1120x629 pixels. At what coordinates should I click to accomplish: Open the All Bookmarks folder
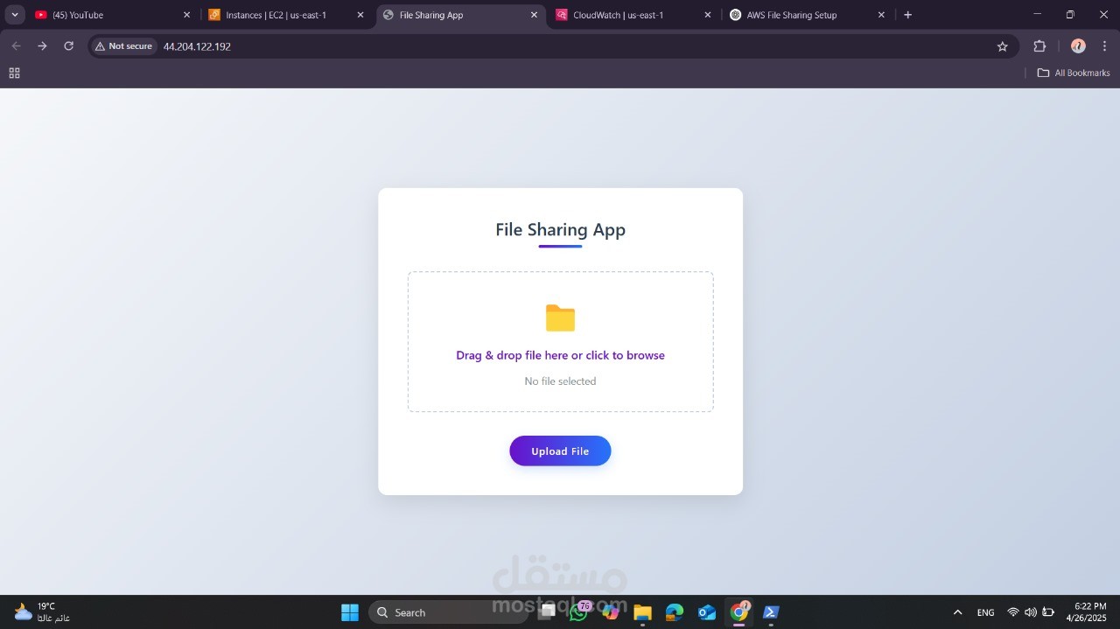pyautogui.click(x=1074, y=73)
